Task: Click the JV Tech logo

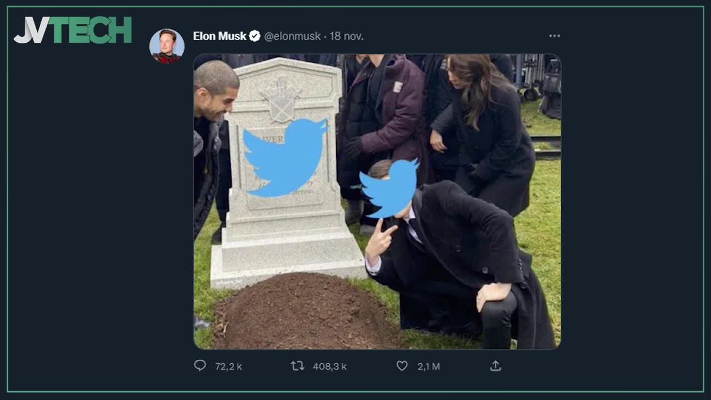Action: [73, 30]
